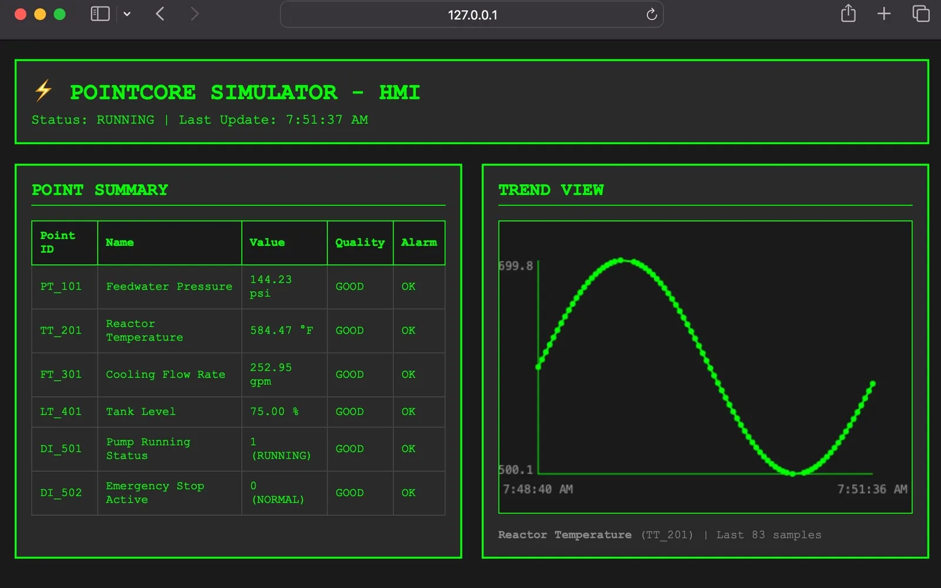The width and height of the screenshot is (941, 588).
Task: Click the Quality column header
Action: click(359, 242)
